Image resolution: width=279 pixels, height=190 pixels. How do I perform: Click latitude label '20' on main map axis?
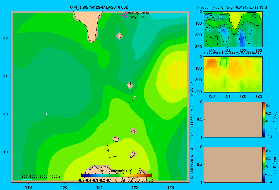pyautogui.click(x=5, y=114)
